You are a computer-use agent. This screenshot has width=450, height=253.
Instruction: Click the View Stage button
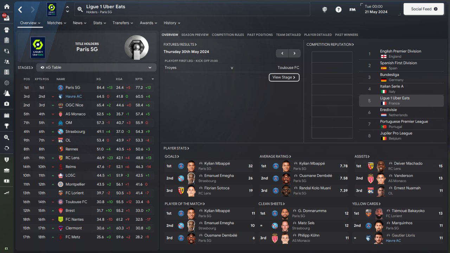[284, 77]
